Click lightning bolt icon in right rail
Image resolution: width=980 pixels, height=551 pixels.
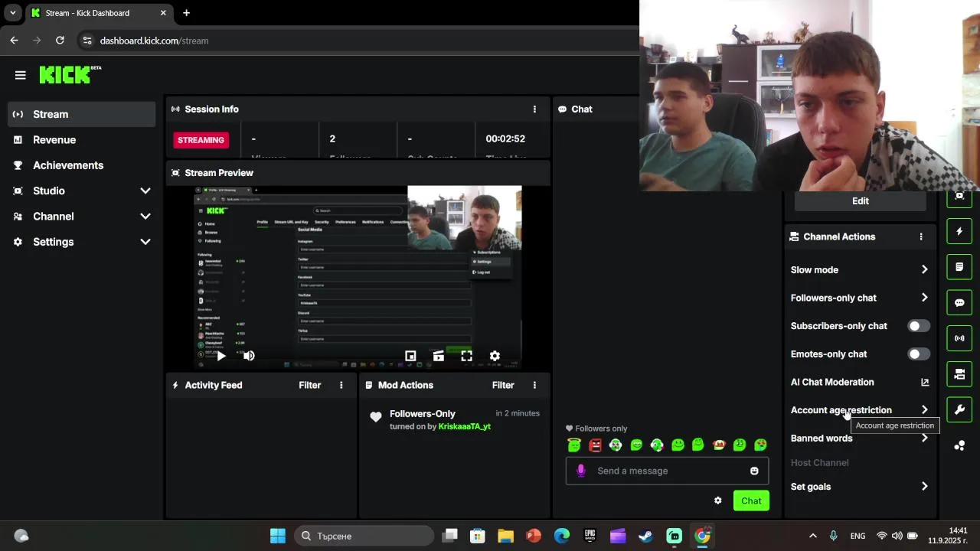(x=959, y=231)
